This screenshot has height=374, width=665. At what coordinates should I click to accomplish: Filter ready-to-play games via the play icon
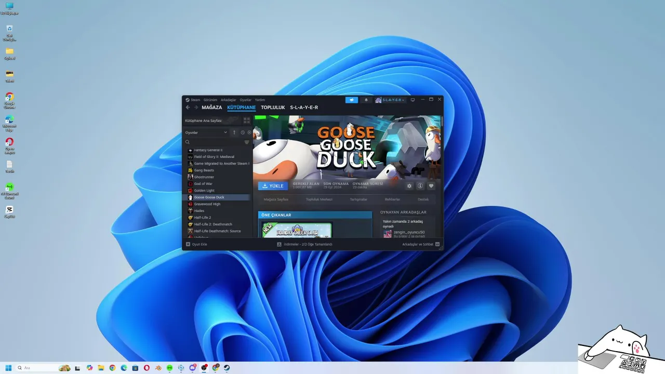[x=249, y=132]
